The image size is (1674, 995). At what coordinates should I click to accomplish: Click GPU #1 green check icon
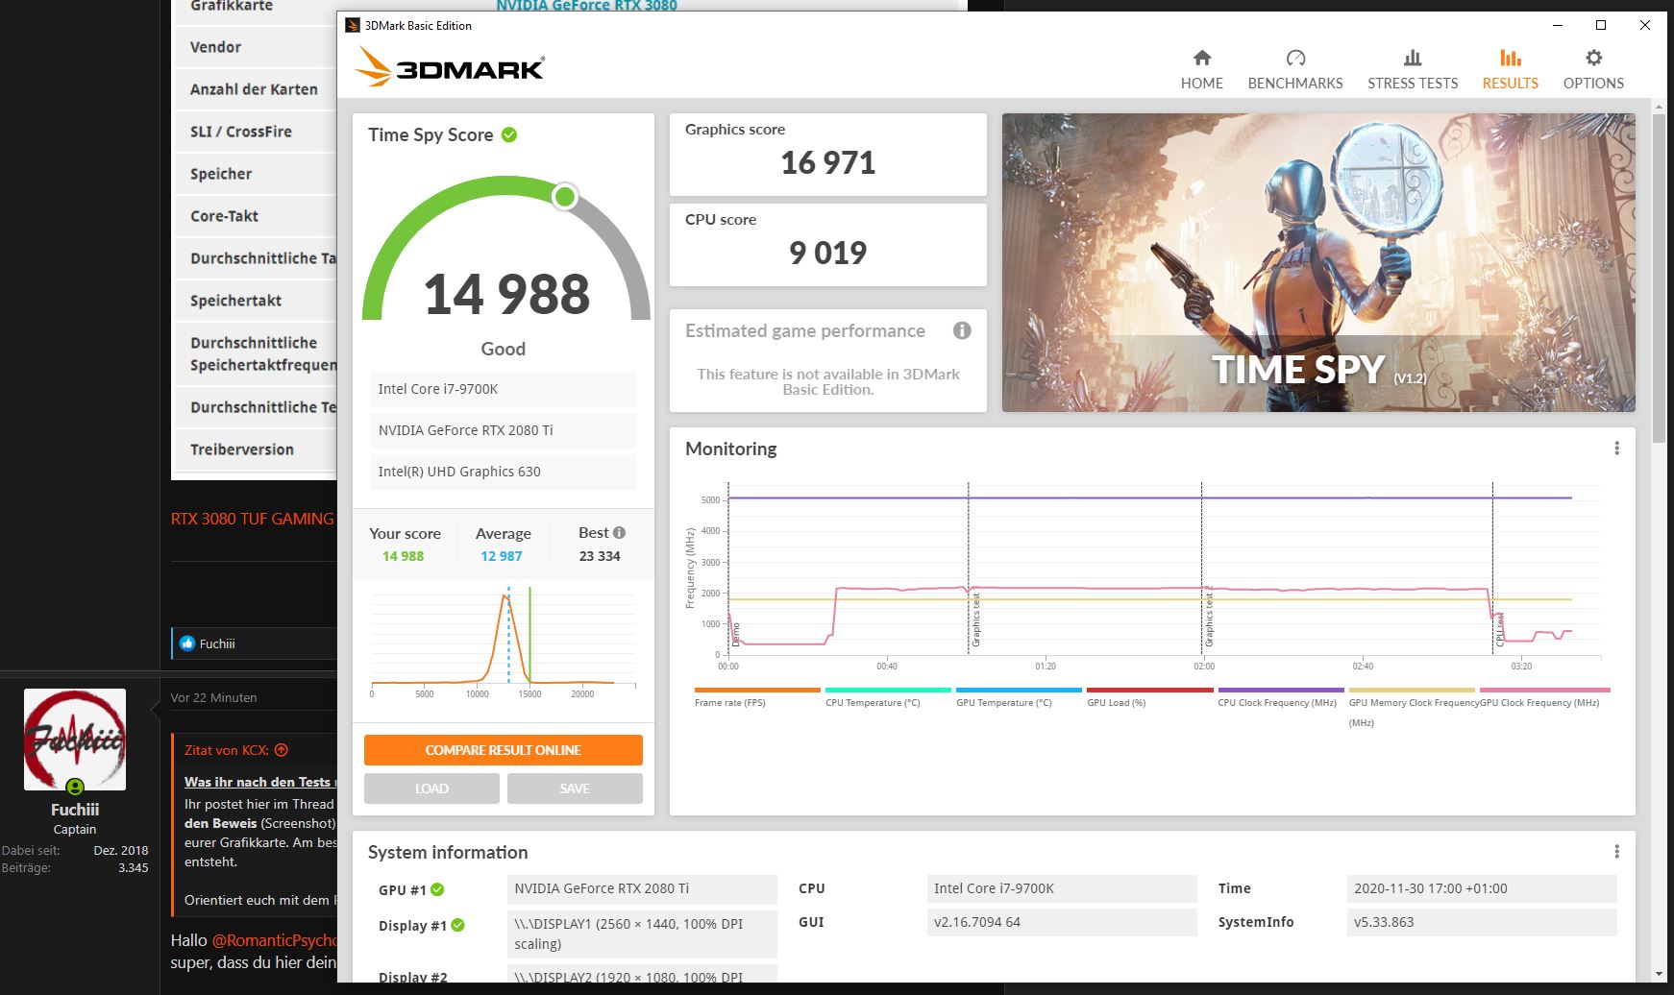point(437,889)
